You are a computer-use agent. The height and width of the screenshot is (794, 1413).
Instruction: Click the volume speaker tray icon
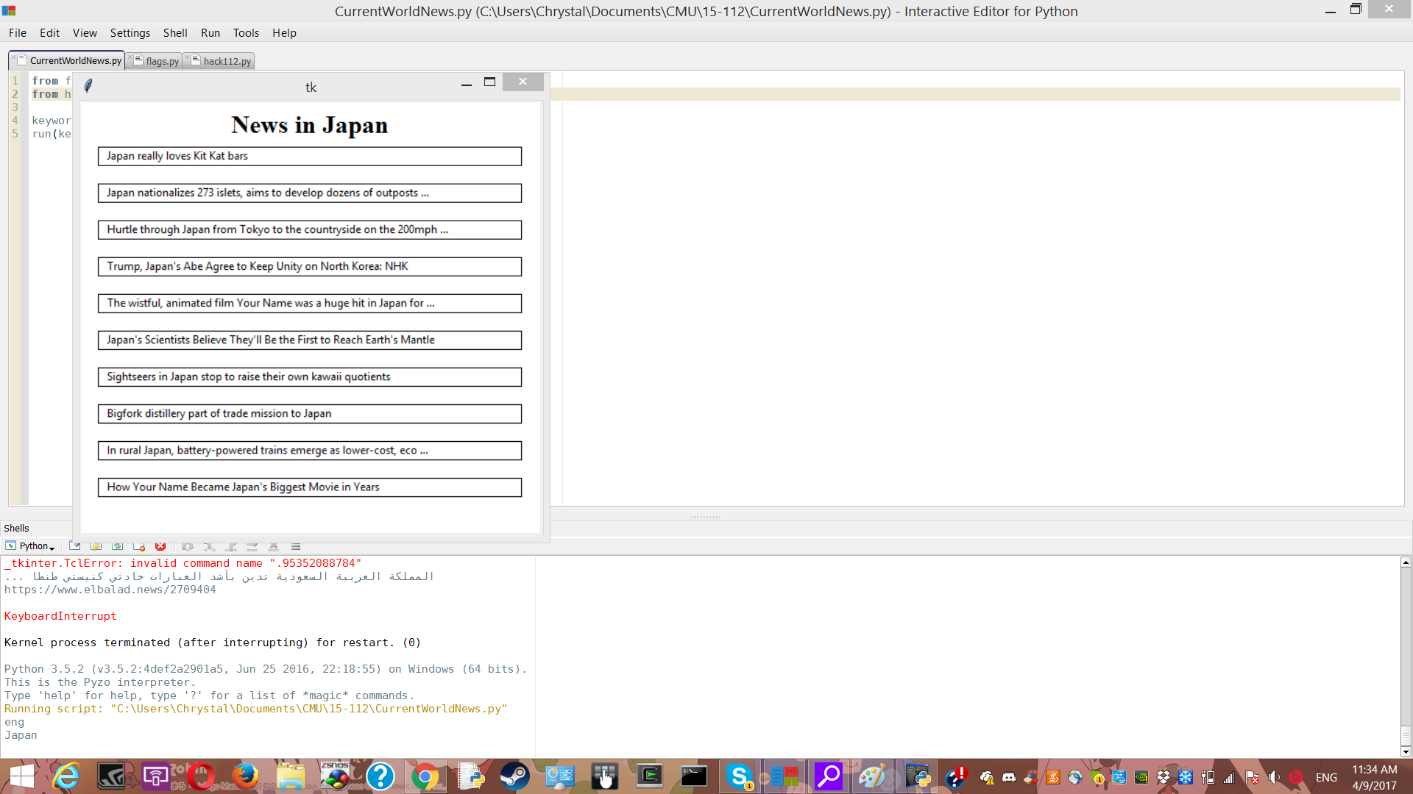1273,777
